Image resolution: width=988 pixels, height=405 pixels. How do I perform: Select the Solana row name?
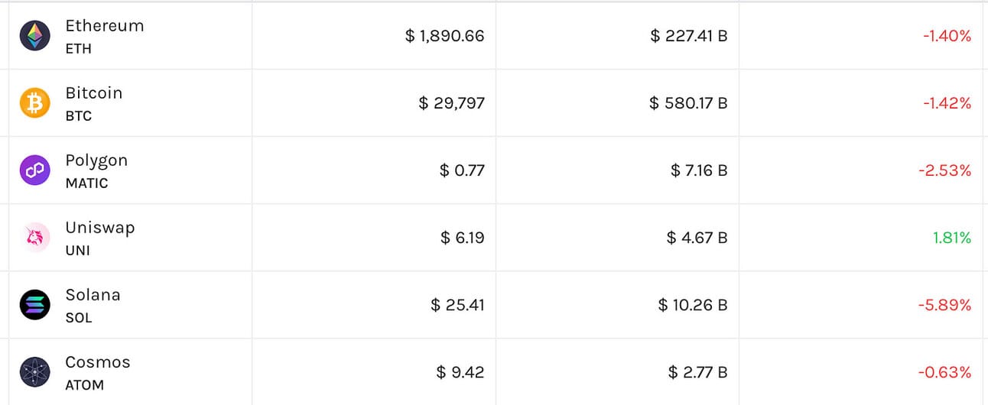93,295
